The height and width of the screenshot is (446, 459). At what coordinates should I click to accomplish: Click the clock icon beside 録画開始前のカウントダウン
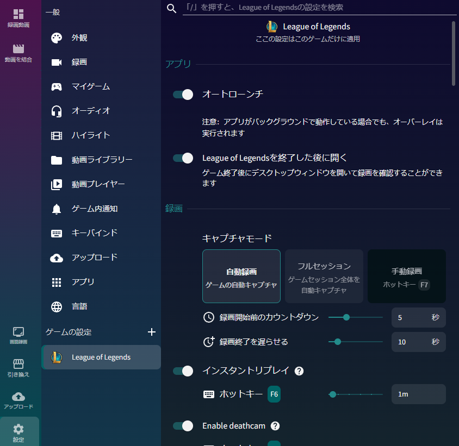point(209,317)
